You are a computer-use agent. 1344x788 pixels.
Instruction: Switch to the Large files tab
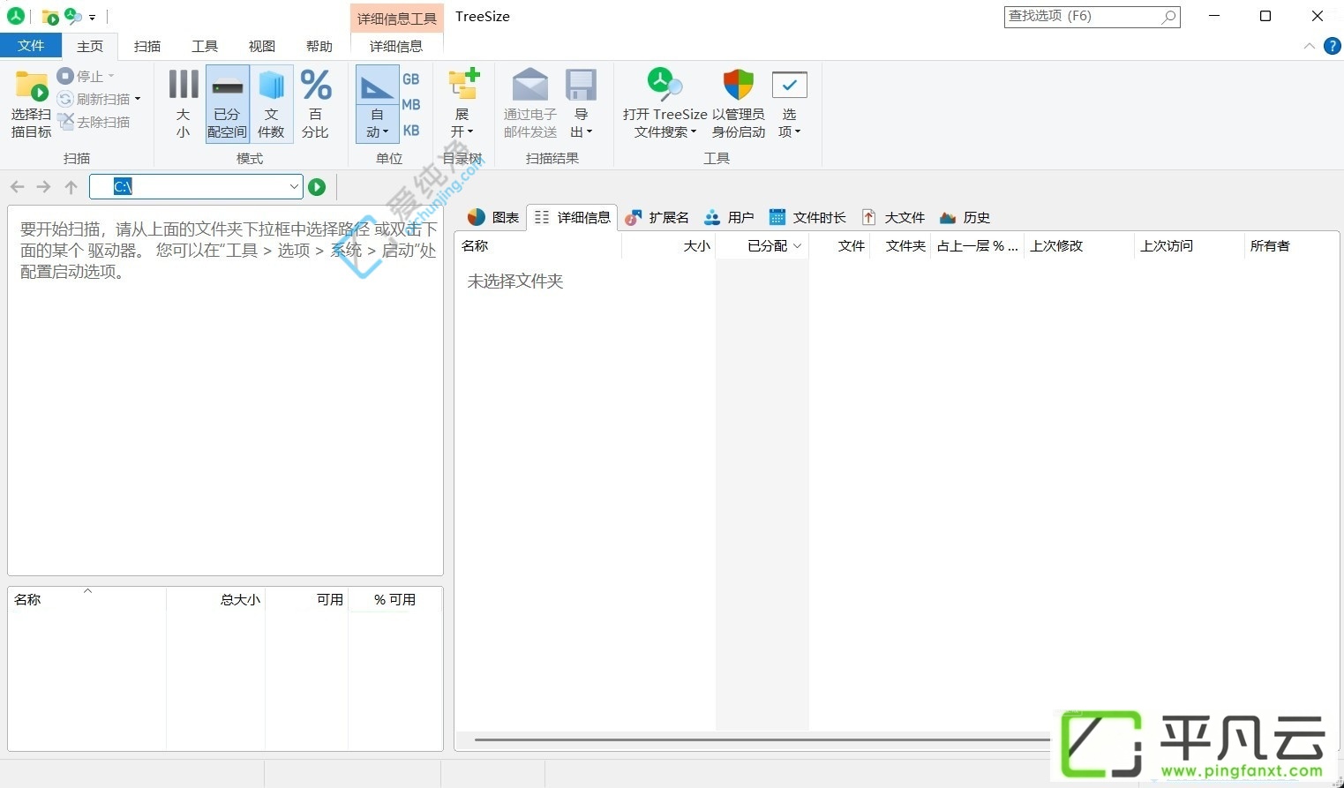(893, 217)
